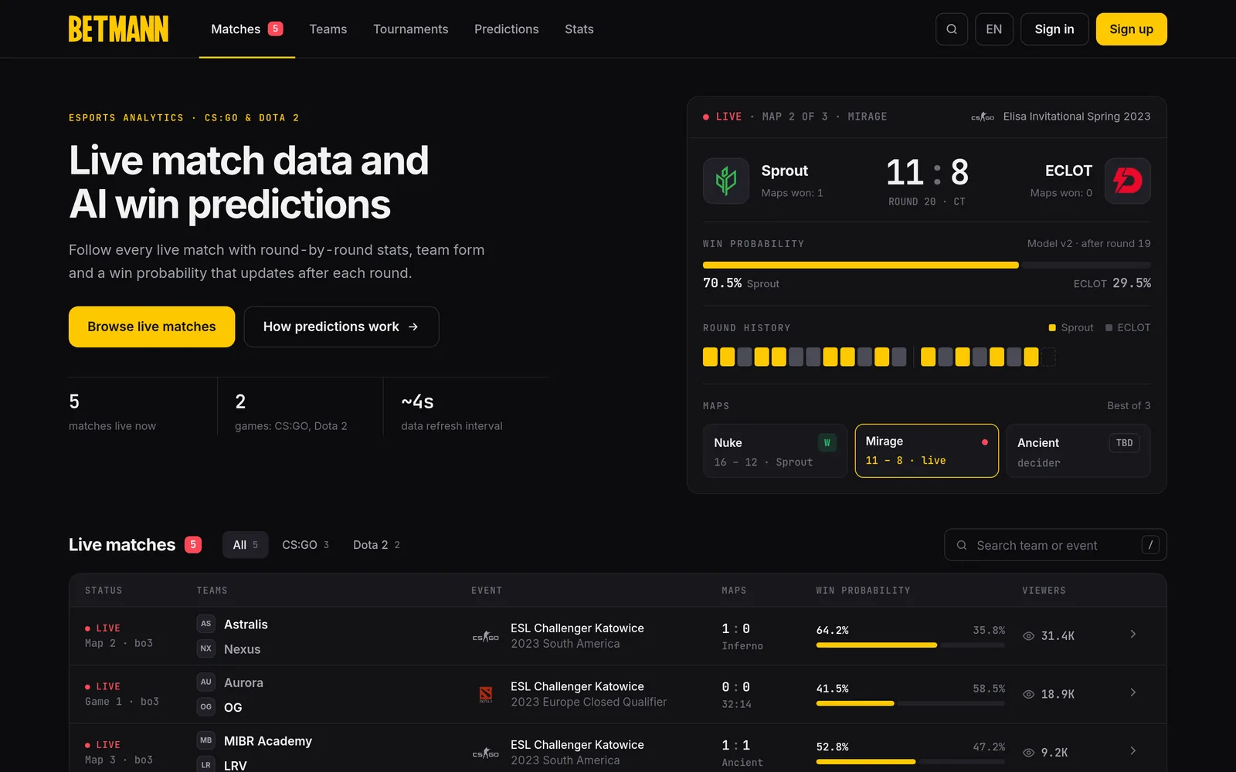Click the Sprout win probability bar
1236x772 pixels.
tap(861, 265)
